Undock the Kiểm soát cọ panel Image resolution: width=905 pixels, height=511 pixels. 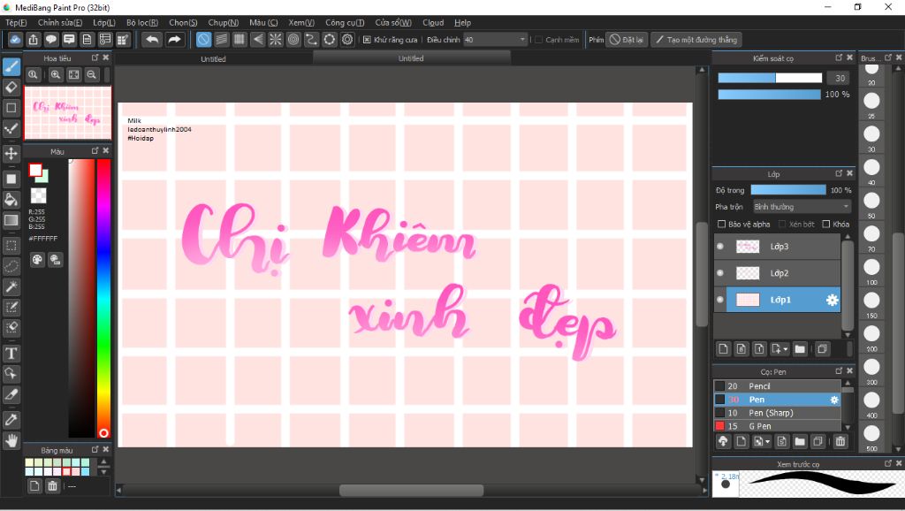pyautogui.click(x=839, y=57)
